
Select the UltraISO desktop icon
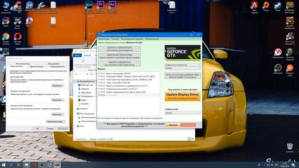coord(29,22)
